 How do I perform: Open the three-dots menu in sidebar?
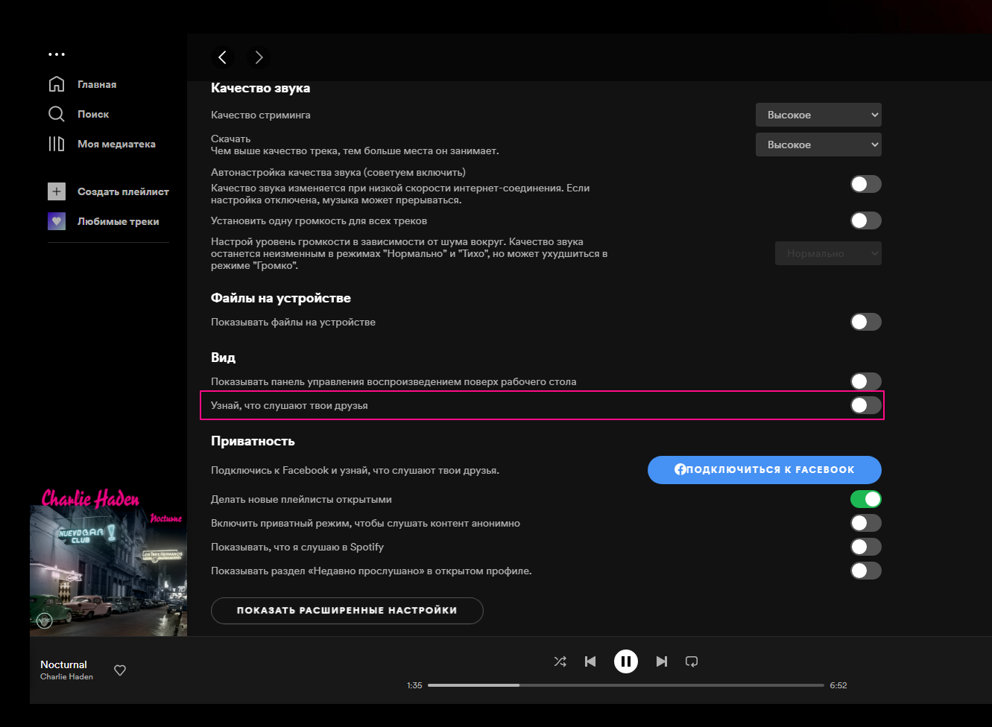[57, 54]
